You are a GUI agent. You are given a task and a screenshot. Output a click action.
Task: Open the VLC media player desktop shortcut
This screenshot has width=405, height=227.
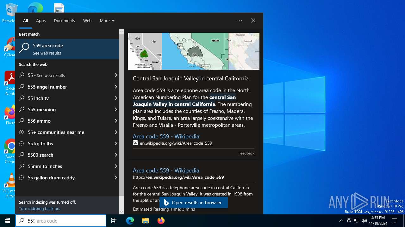click(10, 185)
